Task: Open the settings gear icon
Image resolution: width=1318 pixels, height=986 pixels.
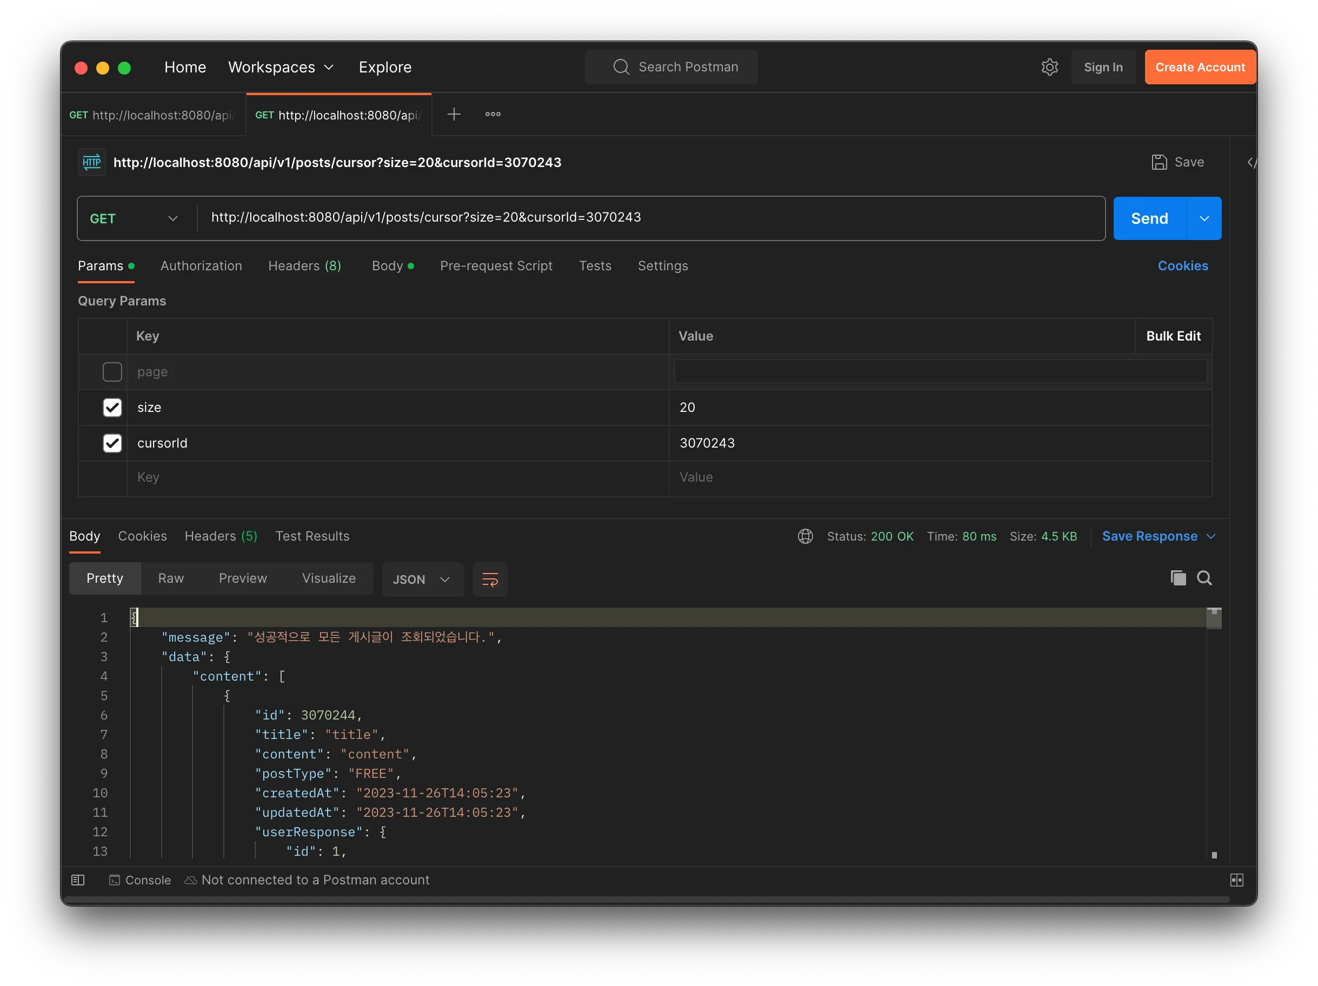Action: [x=1049, y=68]
